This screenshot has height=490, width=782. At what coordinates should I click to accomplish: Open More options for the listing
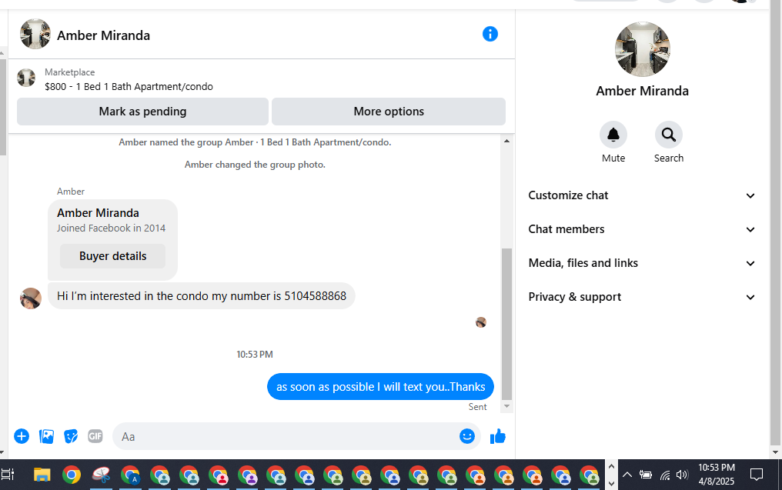tap(389, 112)
